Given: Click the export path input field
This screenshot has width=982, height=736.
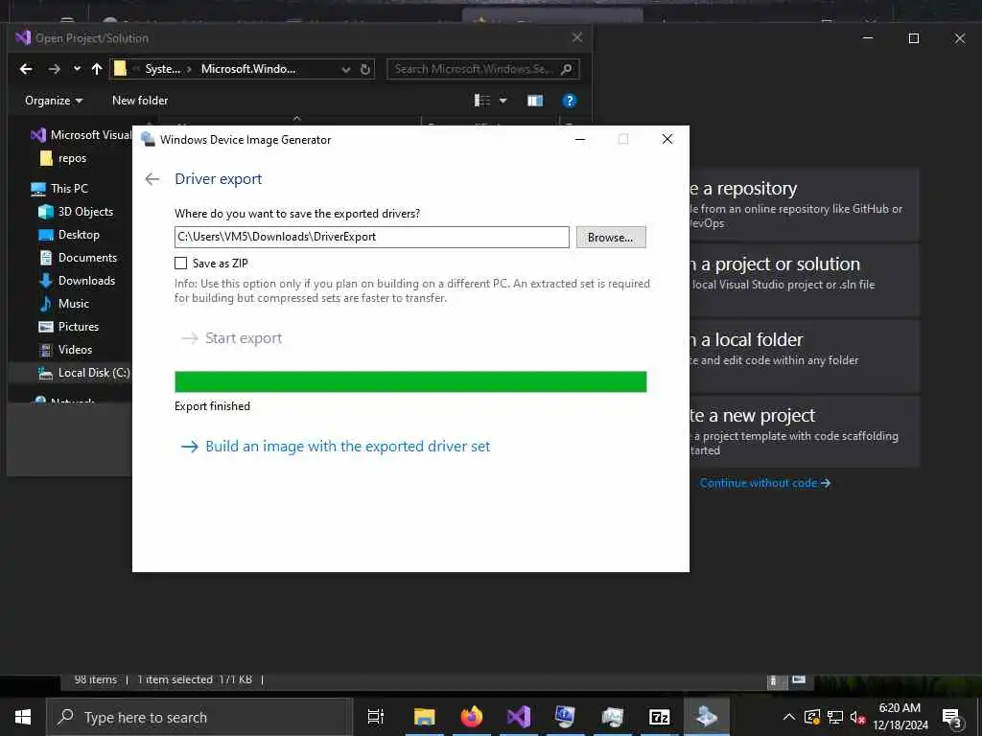Looking at the screenshot, I should tap(371, 237).
